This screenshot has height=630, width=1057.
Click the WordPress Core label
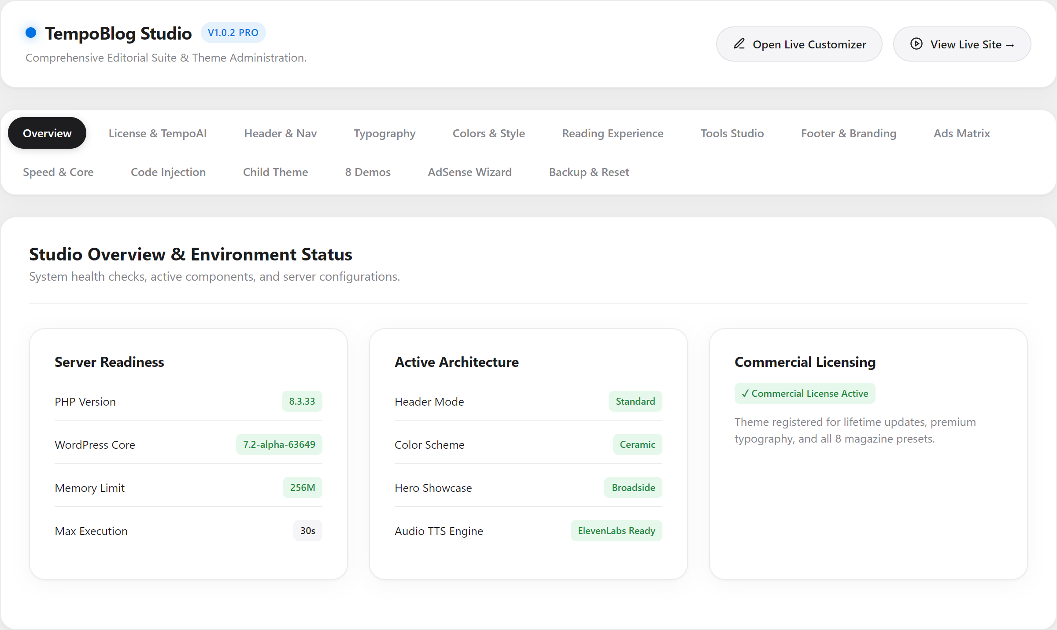coord(95,445)
